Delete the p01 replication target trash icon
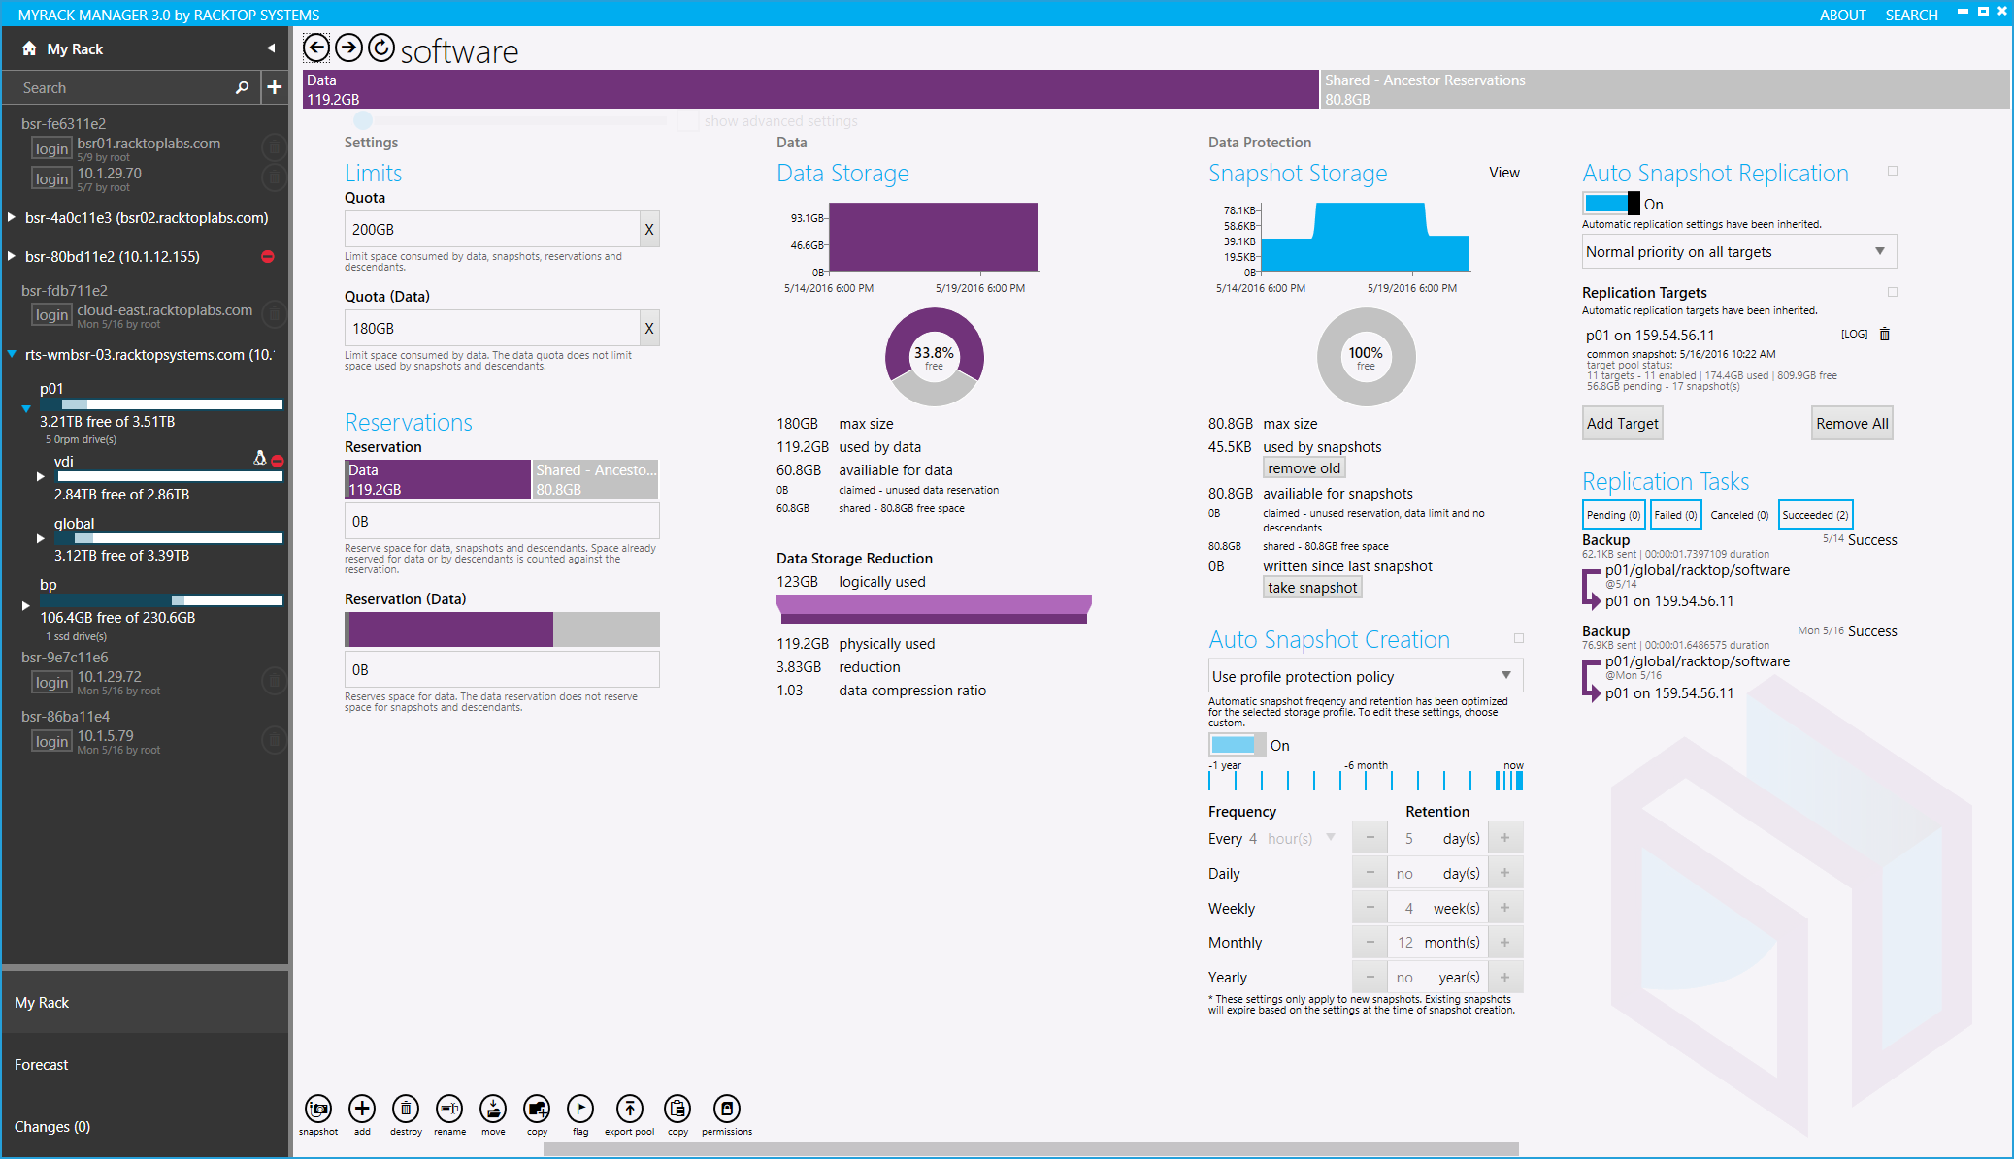 [x=1885, y=335]
